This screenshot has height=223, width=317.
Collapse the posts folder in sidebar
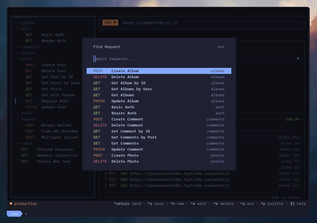click(x=24, y=59)
